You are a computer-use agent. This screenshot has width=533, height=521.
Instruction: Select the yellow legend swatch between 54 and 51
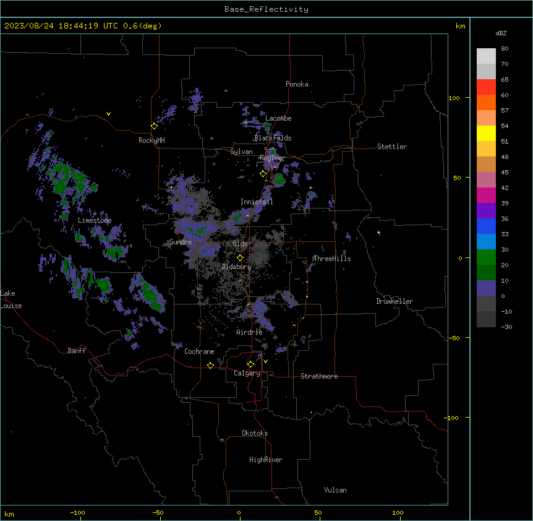tap(486, 133)
